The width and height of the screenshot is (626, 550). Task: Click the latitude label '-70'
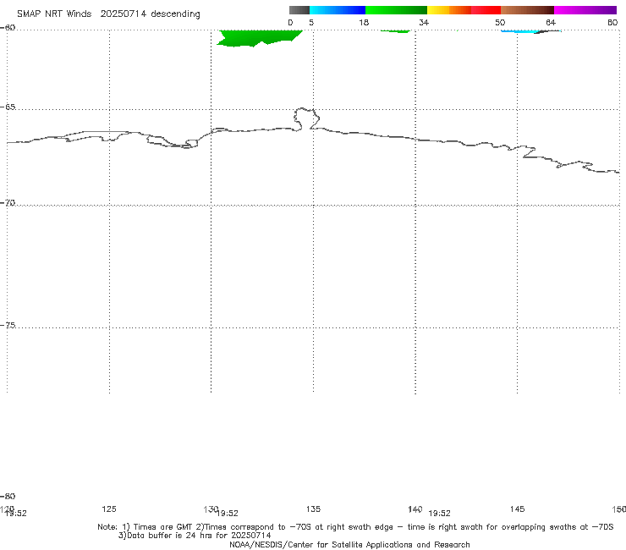coord(8,203)
